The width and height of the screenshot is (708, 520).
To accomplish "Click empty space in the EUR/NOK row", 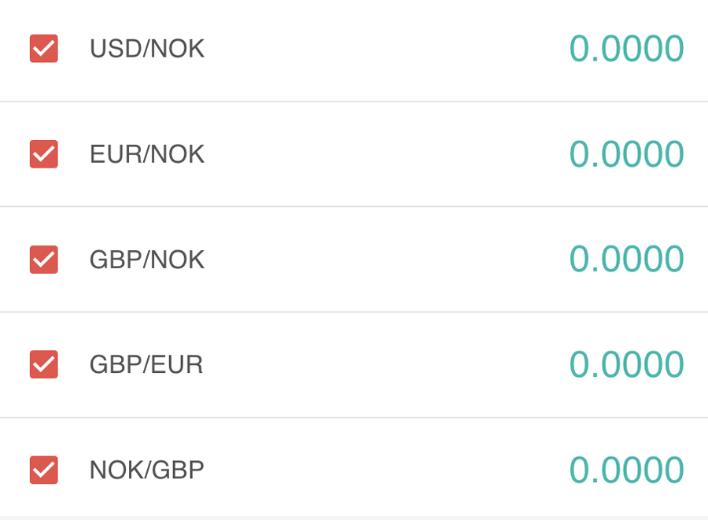I will [385, 154].
